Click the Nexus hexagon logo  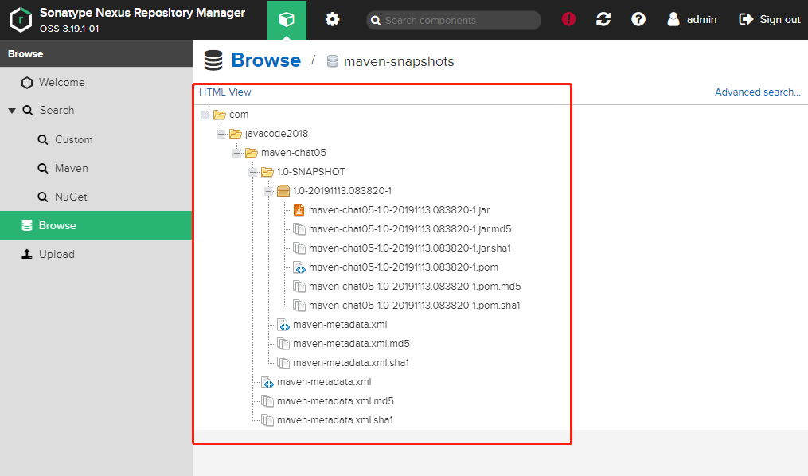coord(21,20)
